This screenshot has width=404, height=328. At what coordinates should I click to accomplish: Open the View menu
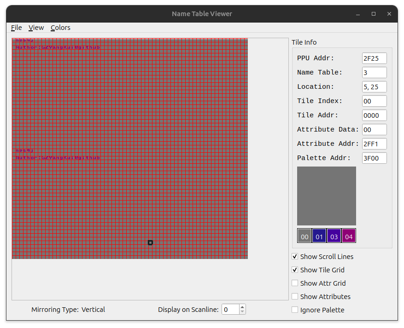click(x=36, y=28)
